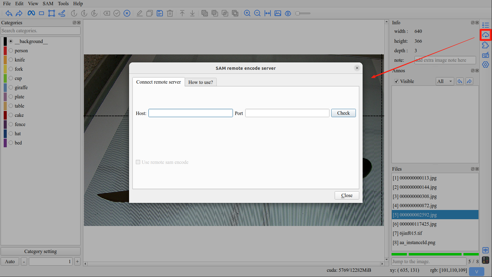This screenshot has width=492, height=277.
Task: Click the puzzle piece plugin icon
Action: tap(486, 45)
